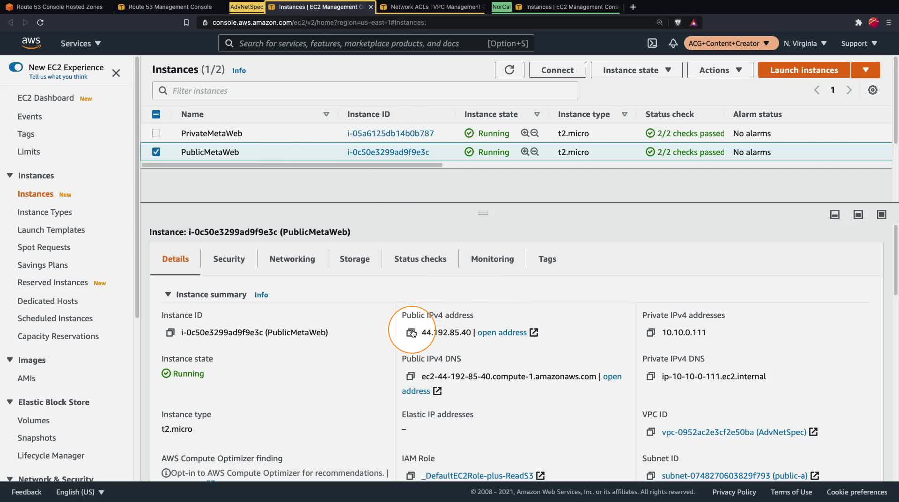Copy the IAM Role name
This screenshot has height=502, width=899.
click(x=411, y=476)
